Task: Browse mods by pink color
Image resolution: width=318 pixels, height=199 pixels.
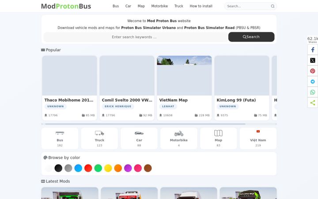Action: coord(138,168)
